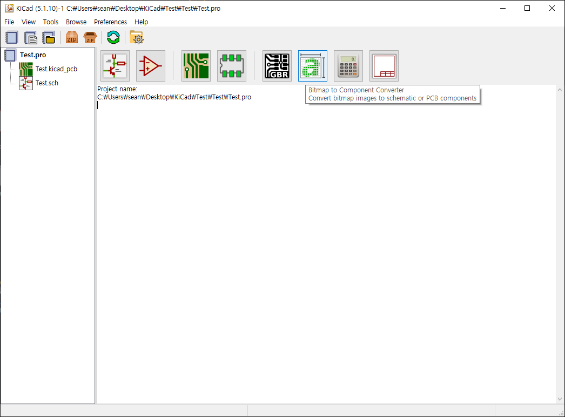Image resolution: width=565 pixels, height=417 pixels.
Task: Click the Test.pro project notebook icon
Action: coord(10,55)
